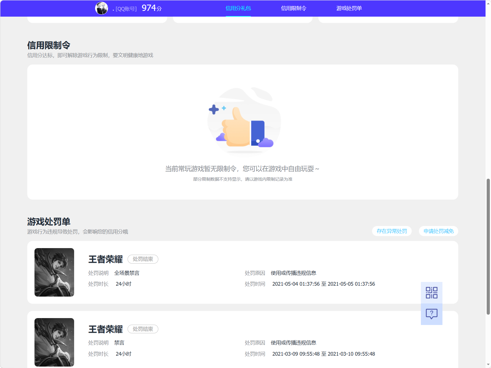The height and width of the screenshot is (368, 491).
Task: Click penalty time 2021-05-04 01:37:56 range
Action: (324, 284)
